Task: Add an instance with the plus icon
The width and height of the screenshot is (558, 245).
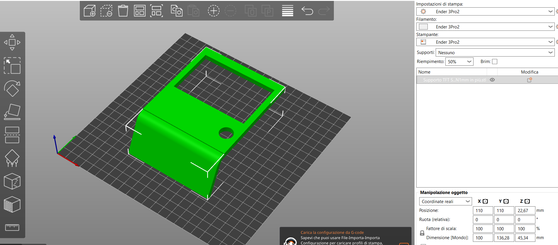Action: [x=214, y=11]
